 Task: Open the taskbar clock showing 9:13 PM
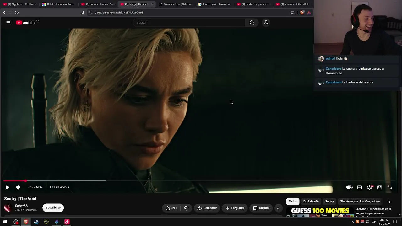(x=384, y=222)
